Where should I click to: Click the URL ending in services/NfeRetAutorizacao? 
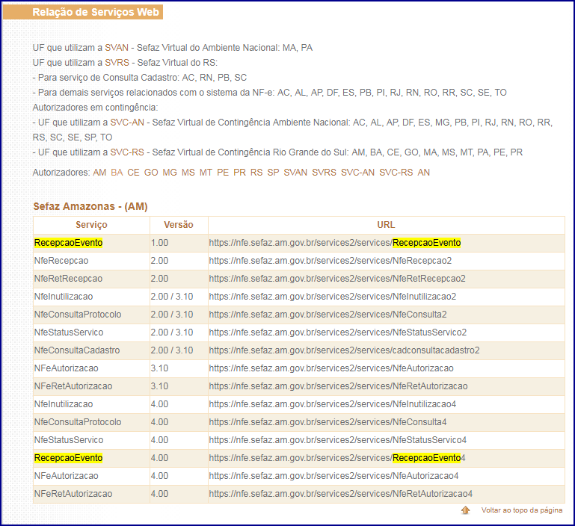pos(339,386)
